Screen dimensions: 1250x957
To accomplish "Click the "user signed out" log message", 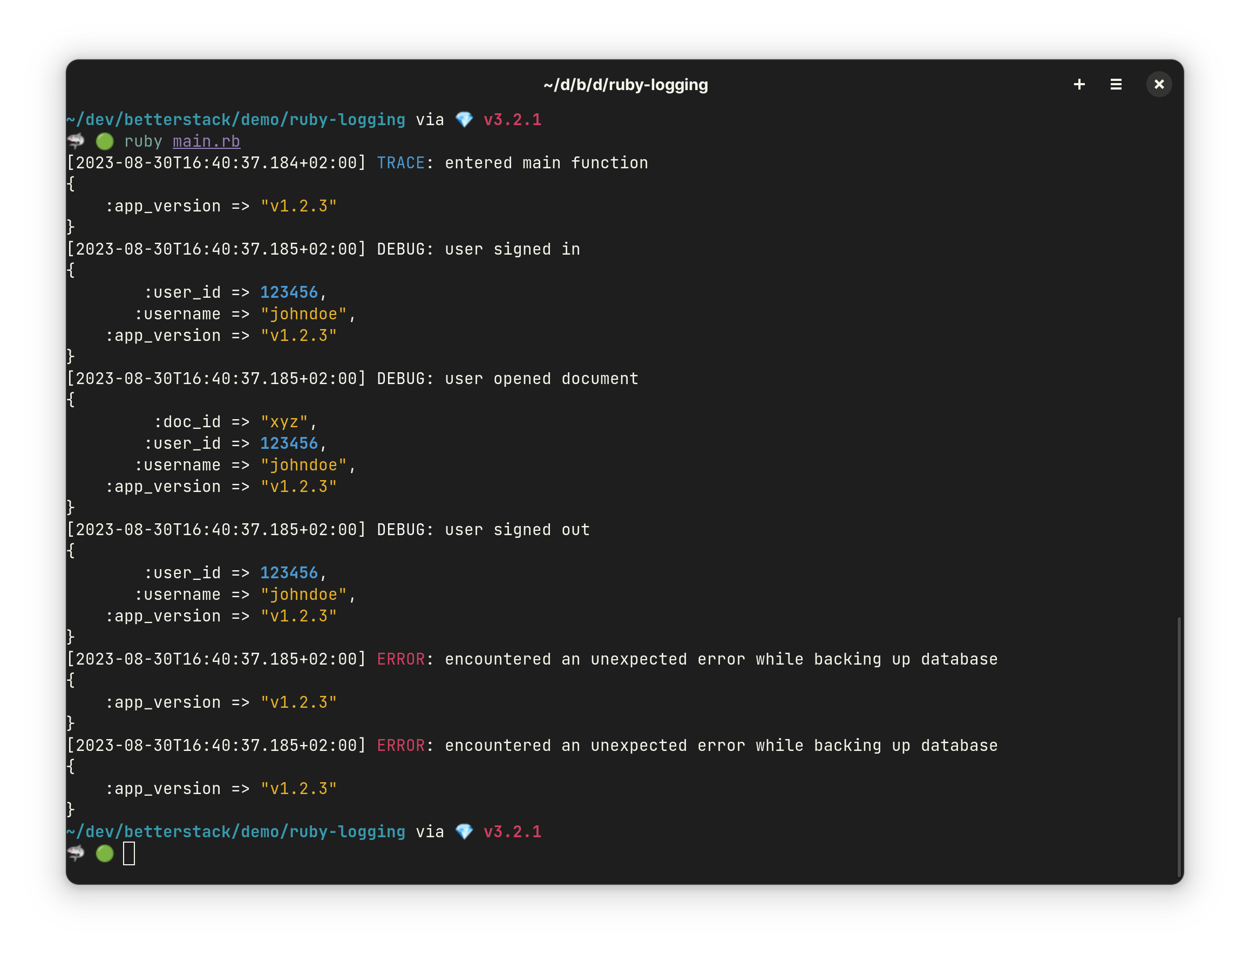I will (x=517, y=530).
